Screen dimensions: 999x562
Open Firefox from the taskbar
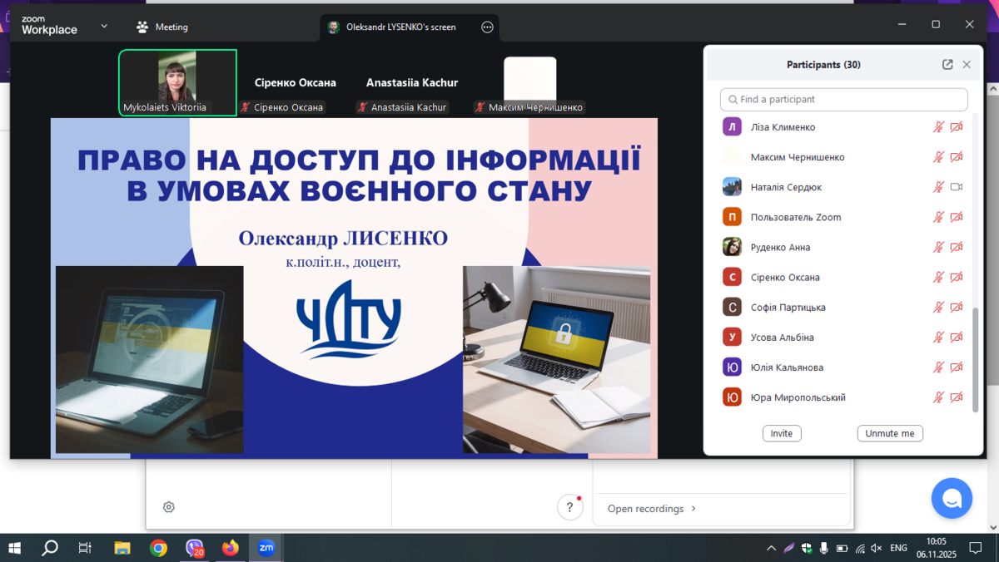click(231, 548)
